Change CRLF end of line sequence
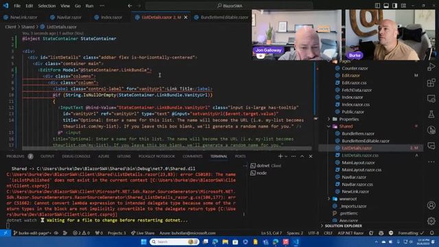Screen dimensions: 439x247 click(x=328, y=233)
